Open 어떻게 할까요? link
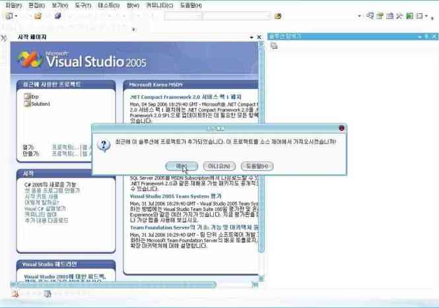This screenshot has height=308, width=439. (42, 202)
